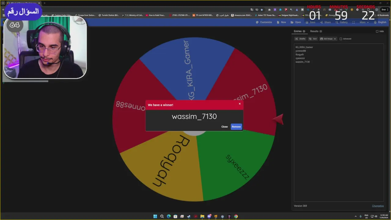Viewport: 391px width, 220px height.
Task: Open the volume control in the tray
Action: [376, 216]
